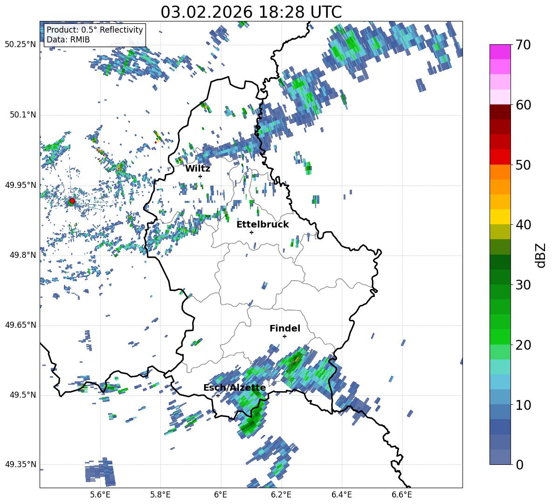Click the red radar location marker
The width and height of the screenshot is (552, 504).
point(72,201)
